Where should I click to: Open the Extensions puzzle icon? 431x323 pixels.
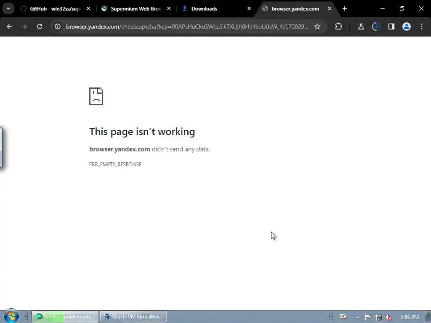[339, 26]
